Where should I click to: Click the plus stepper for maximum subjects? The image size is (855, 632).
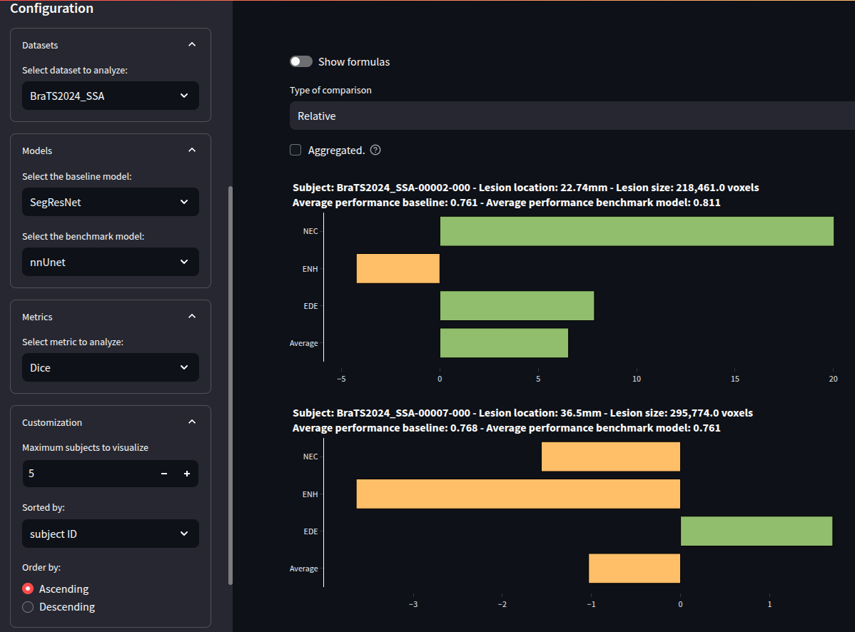tap(187, 474)
